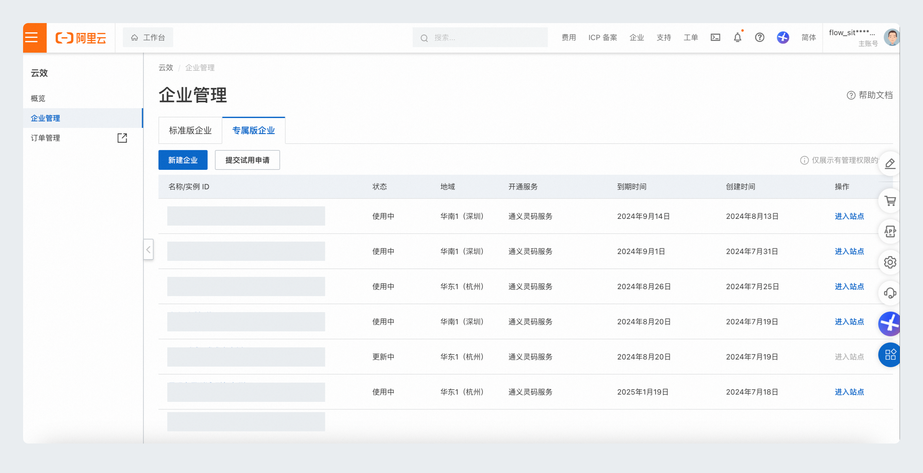Click the 订单管理 external link icon

pos(122,137)
